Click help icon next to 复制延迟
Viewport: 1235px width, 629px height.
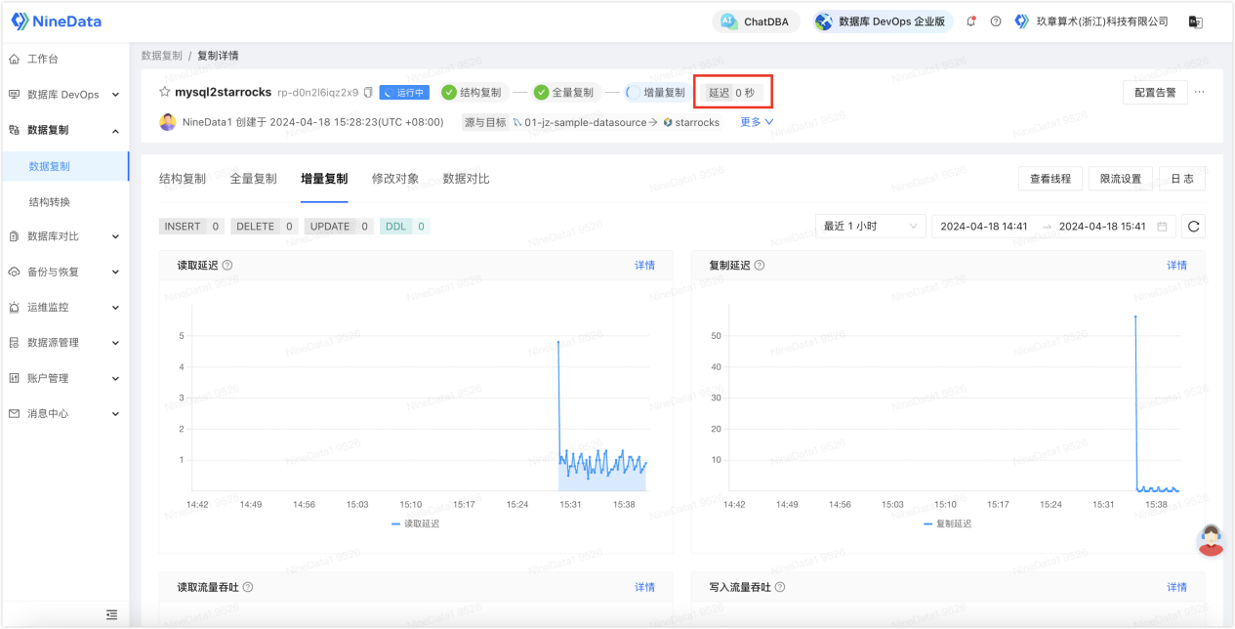pos(760,265)
